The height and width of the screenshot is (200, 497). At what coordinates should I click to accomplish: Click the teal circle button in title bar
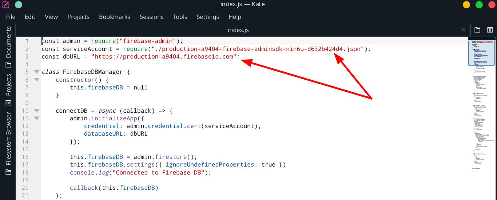click(x=18, y=5)
